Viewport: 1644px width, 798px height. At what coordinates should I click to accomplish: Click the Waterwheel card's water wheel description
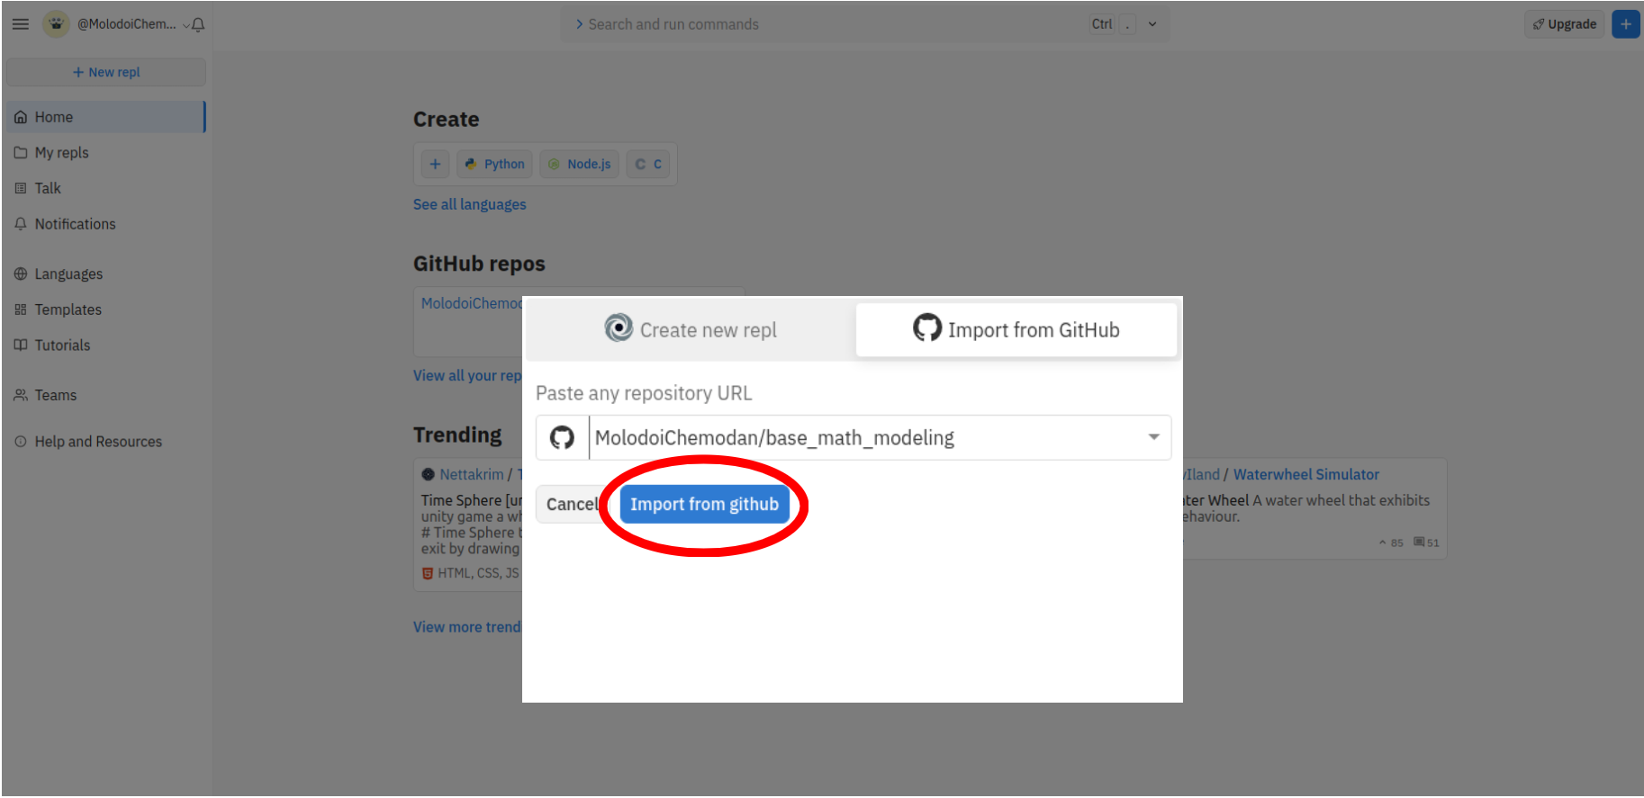[x=1305, y=508]
